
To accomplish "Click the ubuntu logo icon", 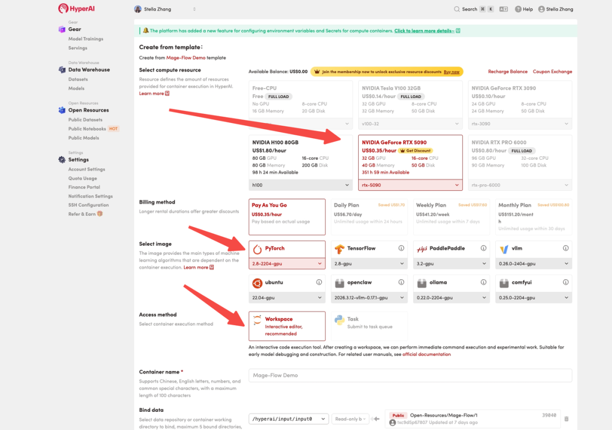I will click(x=257, y=283).
